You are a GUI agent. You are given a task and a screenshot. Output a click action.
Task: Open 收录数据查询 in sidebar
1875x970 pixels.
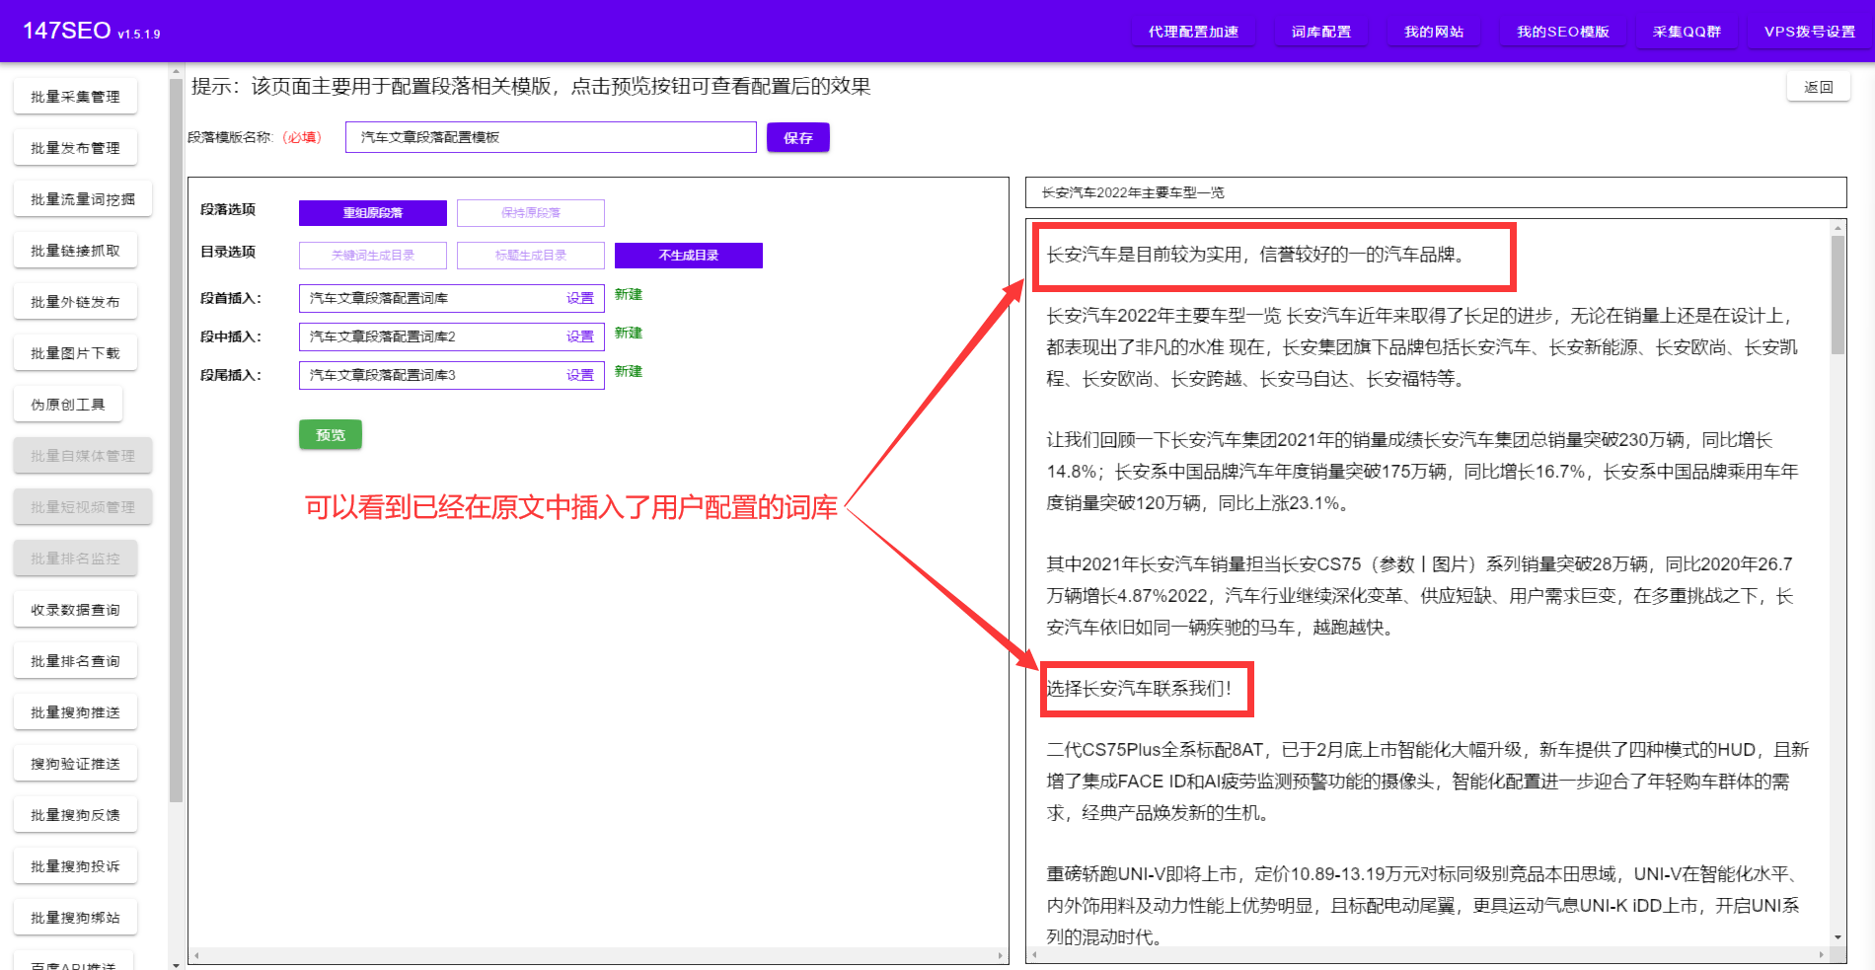(x=75, y=610)
